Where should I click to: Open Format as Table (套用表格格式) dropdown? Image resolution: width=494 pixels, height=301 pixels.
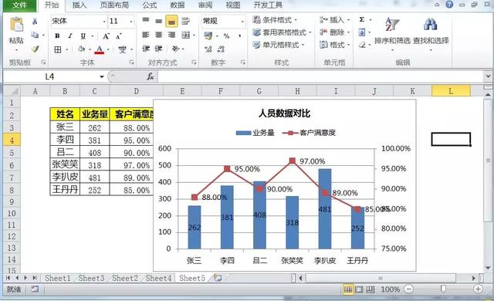[283, 32]
